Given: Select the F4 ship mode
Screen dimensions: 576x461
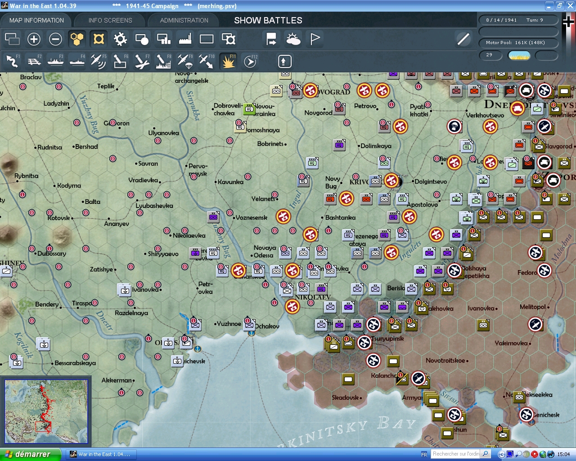Looking at the screenshot, I should pos(77,61).
